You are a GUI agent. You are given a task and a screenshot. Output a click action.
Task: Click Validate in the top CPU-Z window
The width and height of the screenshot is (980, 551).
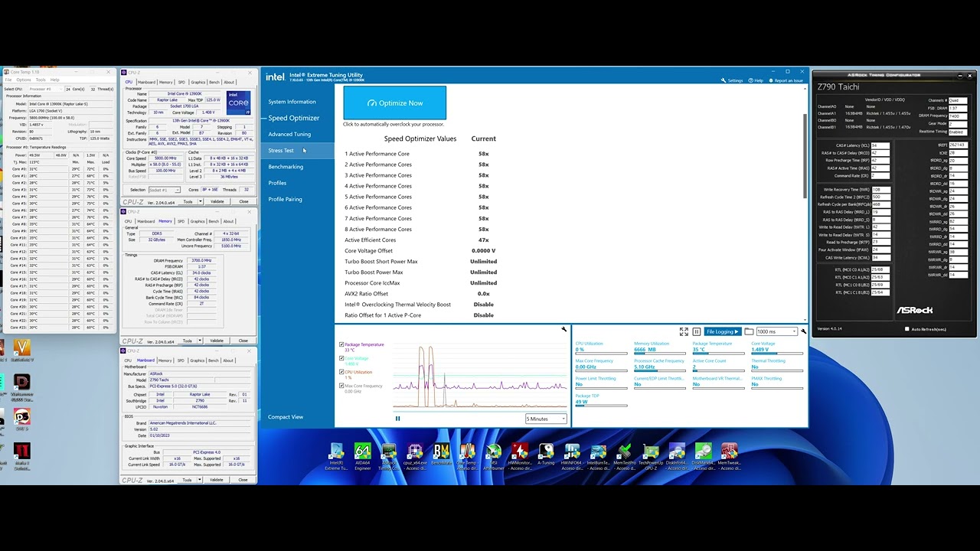point(217,202)
